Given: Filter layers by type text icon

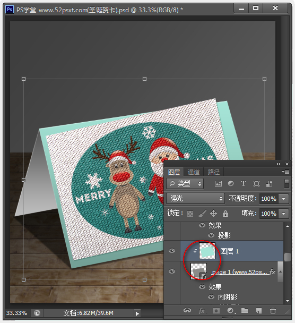Looking at the screenshot, I should [x=244, y=183].
